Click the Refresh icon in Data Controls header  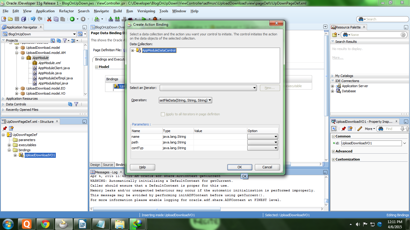click(70, 104)
